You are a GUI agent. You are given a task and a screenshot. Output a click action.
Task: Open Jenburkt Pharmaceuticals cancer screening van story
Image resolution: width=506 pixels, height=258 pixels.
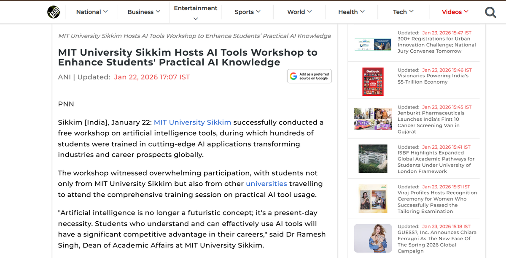click(431, 122)
